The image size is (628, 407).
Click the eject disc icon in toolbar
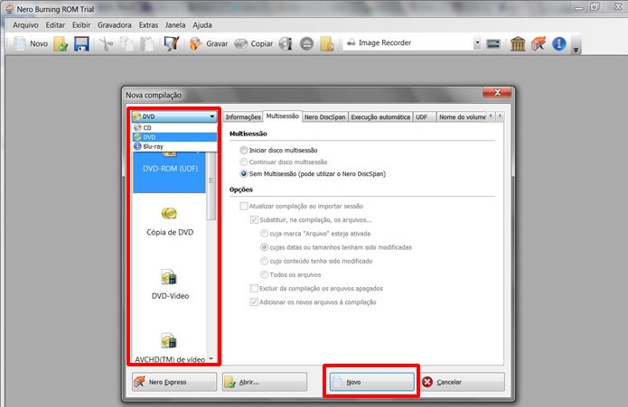click(x=307, y=43)
